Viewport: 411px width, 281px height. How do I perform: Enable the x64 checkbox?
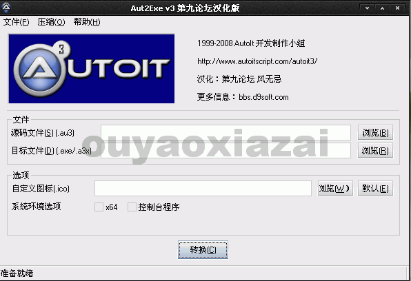pos(99,207)
